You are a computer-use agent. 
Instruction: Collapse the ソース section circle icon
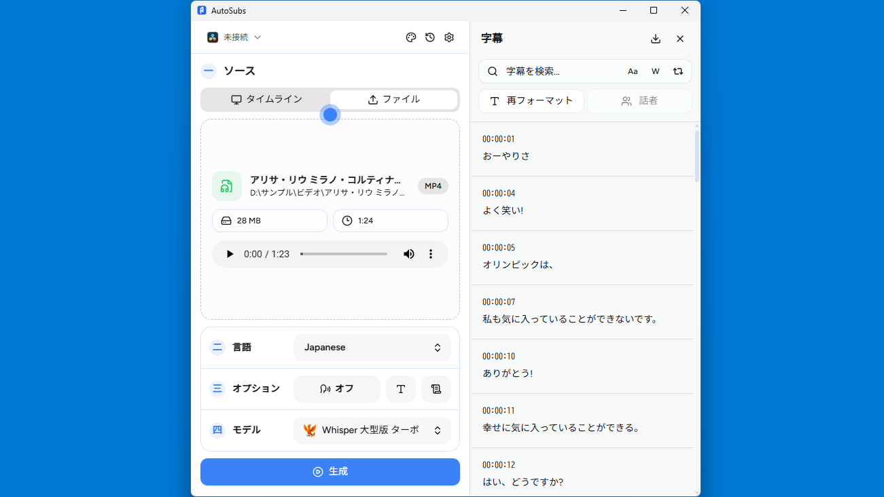point(209,71)
